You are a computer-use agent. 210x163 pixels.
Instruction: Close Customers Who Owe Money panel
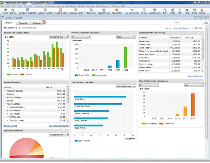[x=202, y=33]
